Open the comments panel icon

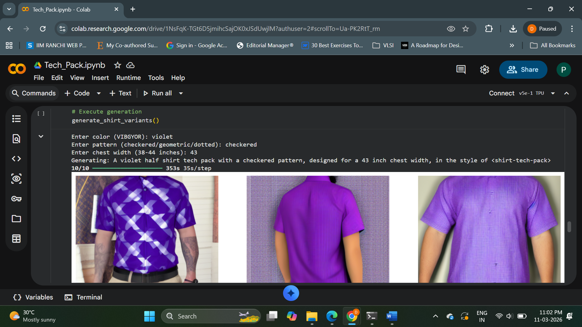pyautogui.click(x=461, y=70)
